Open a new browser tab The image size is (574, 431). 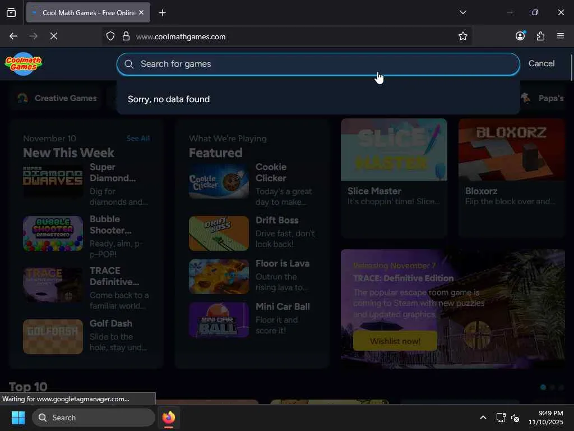pos(162,13)
